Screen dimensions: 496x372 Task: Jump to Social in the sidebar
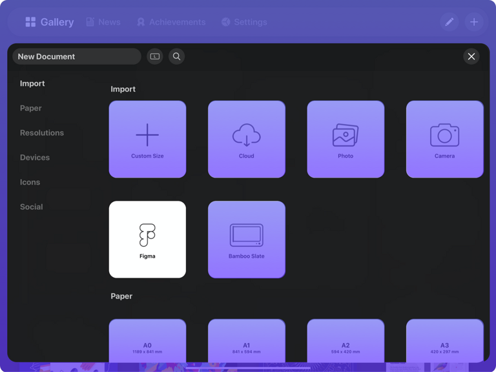[31, 207]
